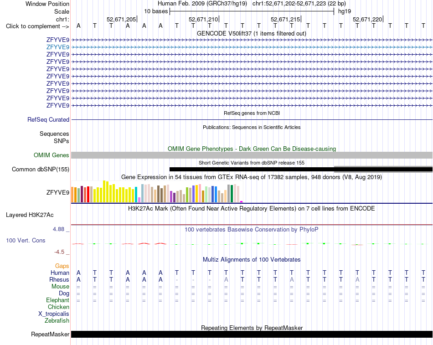Click the cyan bar in GTEx expression chart
Image resolution: width=433 pixels, height=345 pixels.
pos(136,195)
